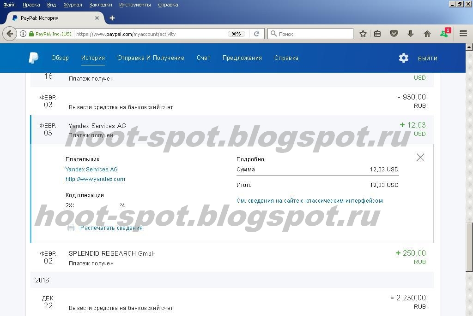Close the PayPal: История tab
Image resolution: width=473 pixels, height=316 pixels.
coord(97,18)
